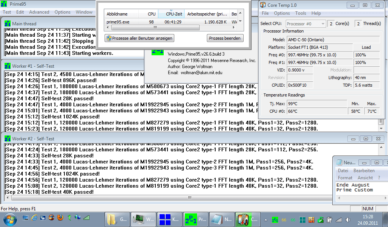Image resolution: width=388 pixels, height=227 pixels.
Task: Select the prime95.exe process row
Action: [171, 22]
